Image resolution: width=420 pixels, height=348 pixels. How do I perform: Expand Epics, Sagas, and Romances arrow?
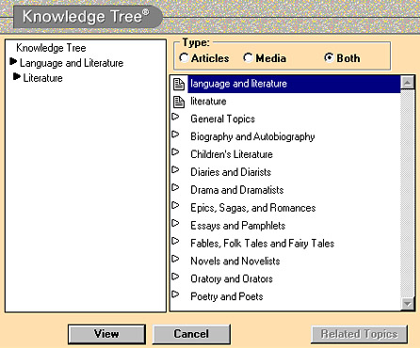tap(175, 205)
